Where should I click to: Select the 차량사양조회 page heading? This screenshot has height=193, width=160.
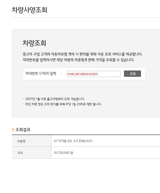pos(29,10)
